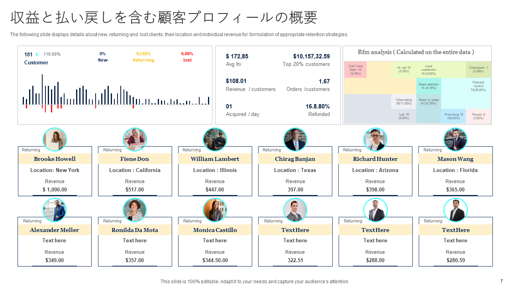This screenshot has height=286, width=510.
Task: Select the photo above the $280.59 card
Action: point(455,210)
